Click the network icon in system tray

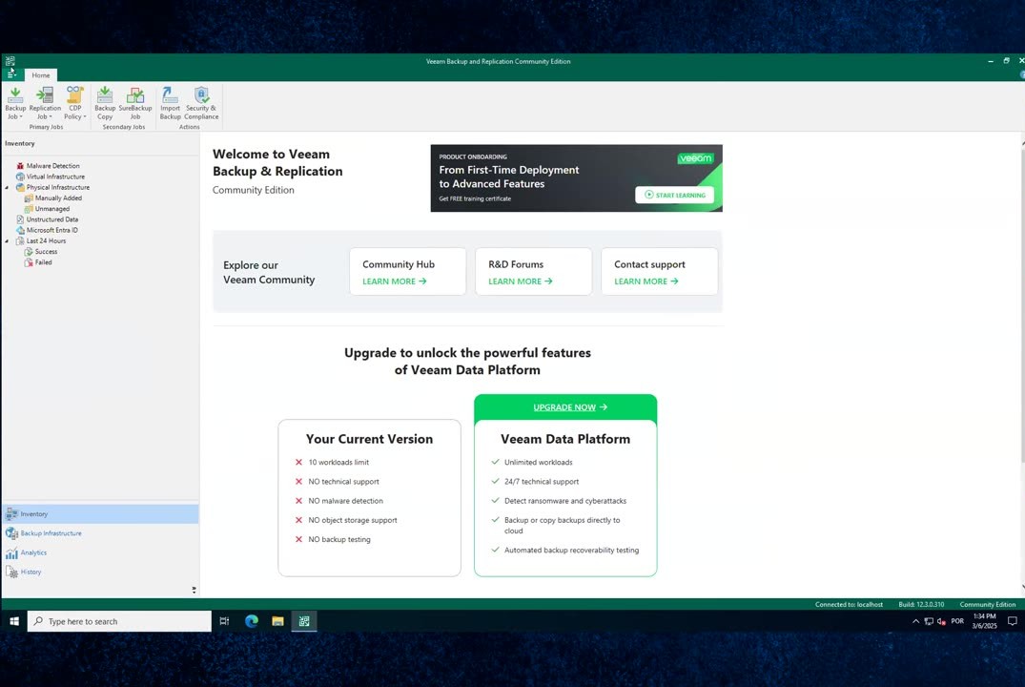pos(929,621)
